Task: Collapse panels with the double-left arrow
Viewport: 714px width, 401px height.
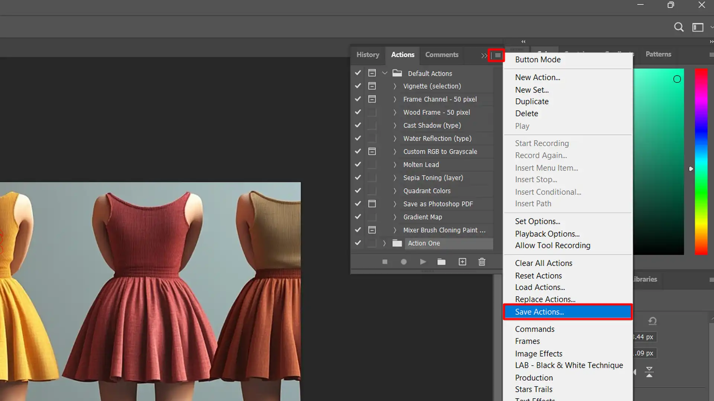Action: [x=523, y=42]
